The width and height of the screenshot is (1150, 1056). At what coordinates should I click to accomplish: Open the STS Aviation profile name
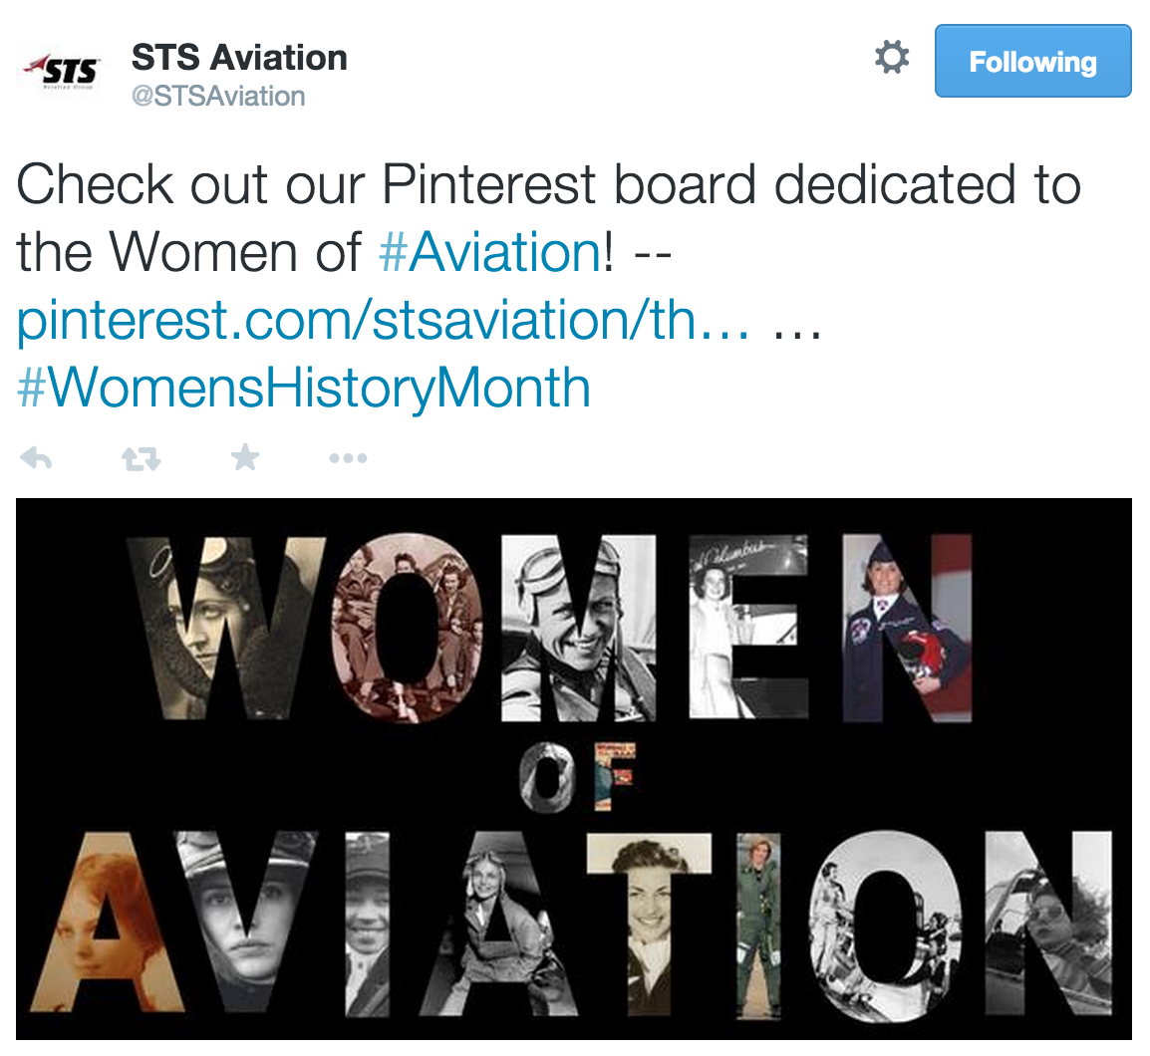[x=239, y=58]
